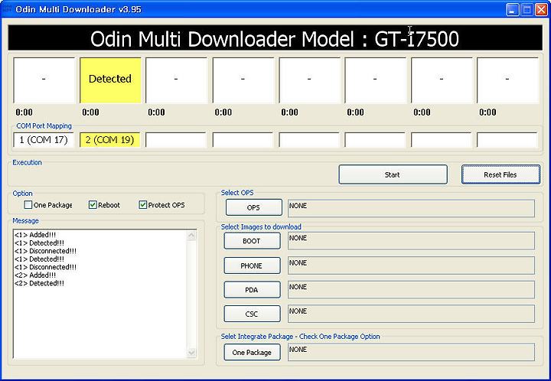
Task: Select the yellow Detected status box
Action: pos(110,80)
